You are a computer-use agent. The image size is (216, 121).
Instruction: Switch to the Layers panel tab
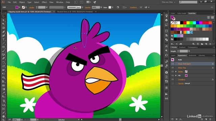173,55
